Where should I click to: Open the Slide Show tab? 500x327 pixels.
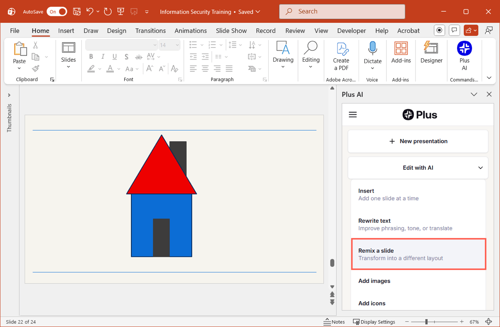click(x=231, y=30)
